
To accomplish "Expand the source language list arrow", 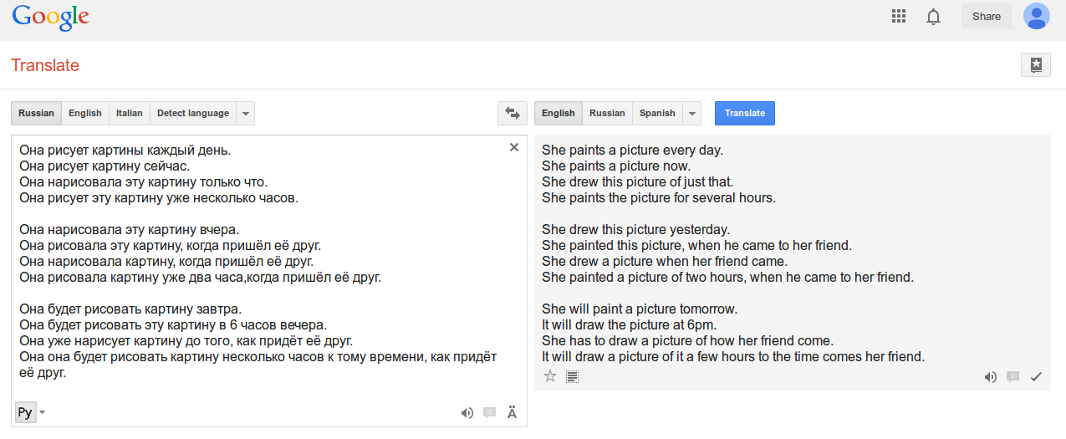I will 245,113.
